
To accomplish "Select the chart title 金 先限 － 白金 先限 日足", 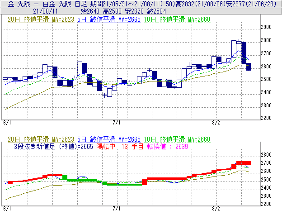I will pyautogui.click(x=47, y=4).
